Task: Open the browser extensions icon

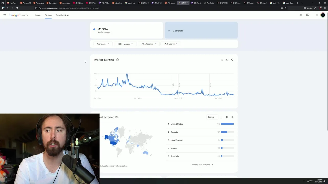Action: pyautogui.click(x=315, y=8)
